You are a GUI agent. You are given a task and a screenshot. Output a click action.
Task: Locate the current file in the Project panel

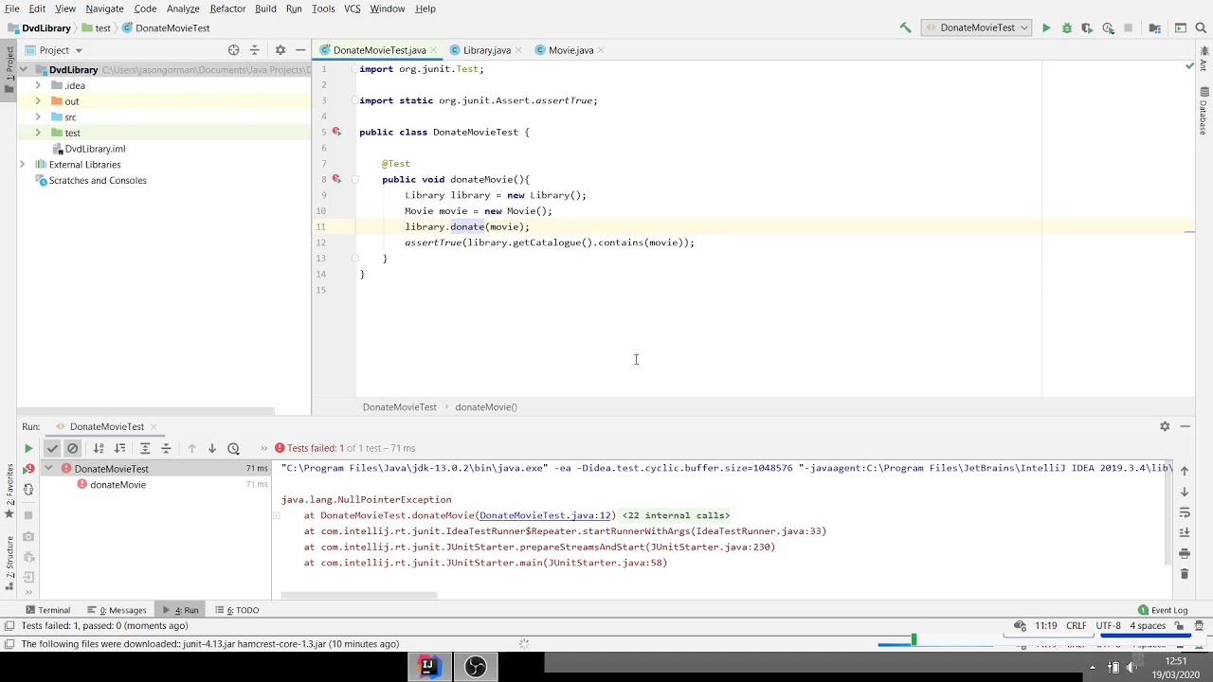(x=233, y=50)
